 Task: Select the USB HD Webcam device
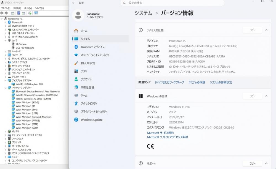coord(25,48)
